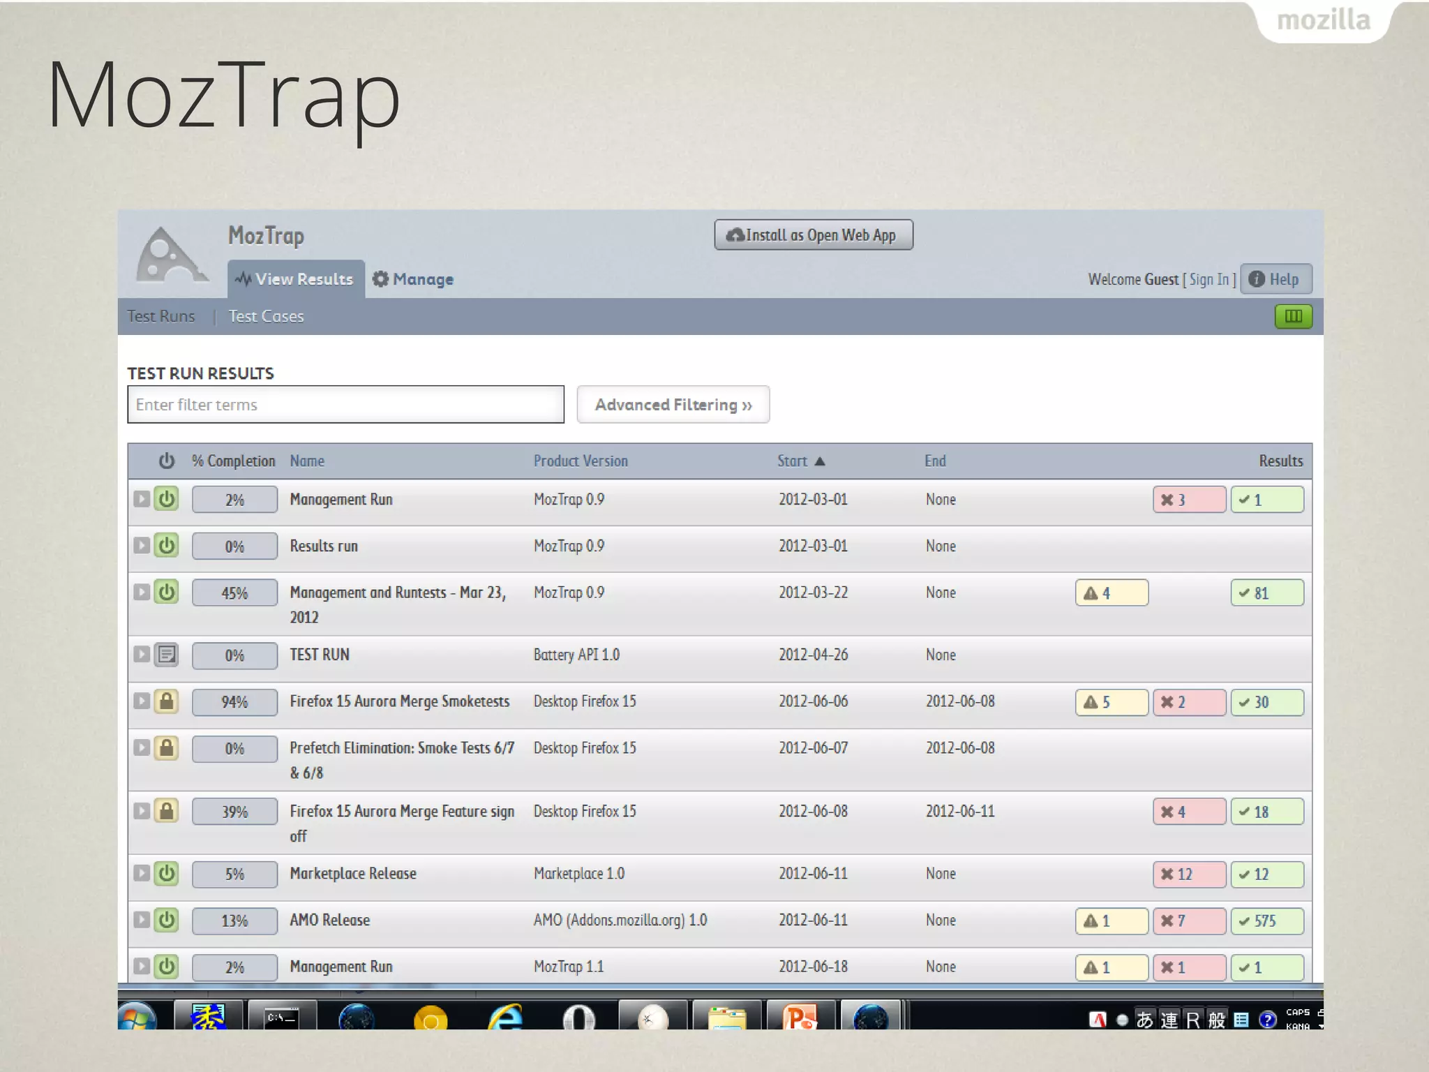Click lock icon for Firefox 15 Aurora Merge Smoketests
The width and height of the screenshot is (1429, 1072).
tap(166, 701)
